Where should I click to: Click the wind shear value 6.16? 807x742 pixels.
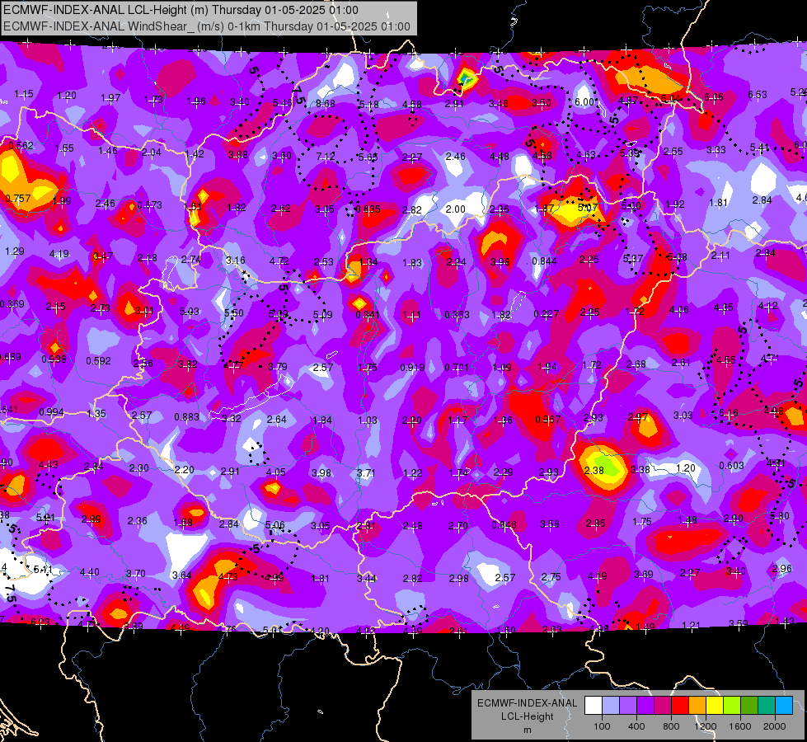click(728, 412)
